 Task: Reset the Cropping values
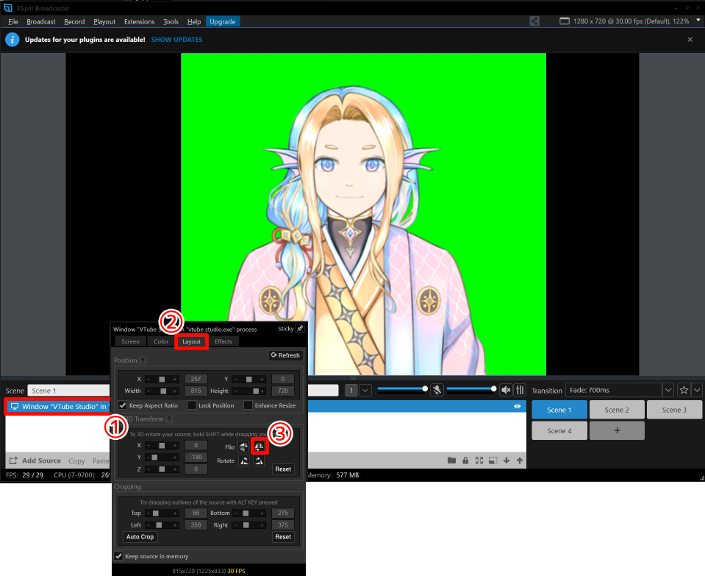coord(283,537)
